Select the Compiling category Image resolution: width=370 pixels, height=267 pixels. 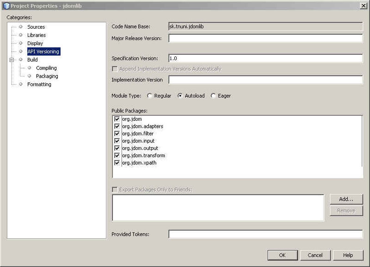click(46, 68)
